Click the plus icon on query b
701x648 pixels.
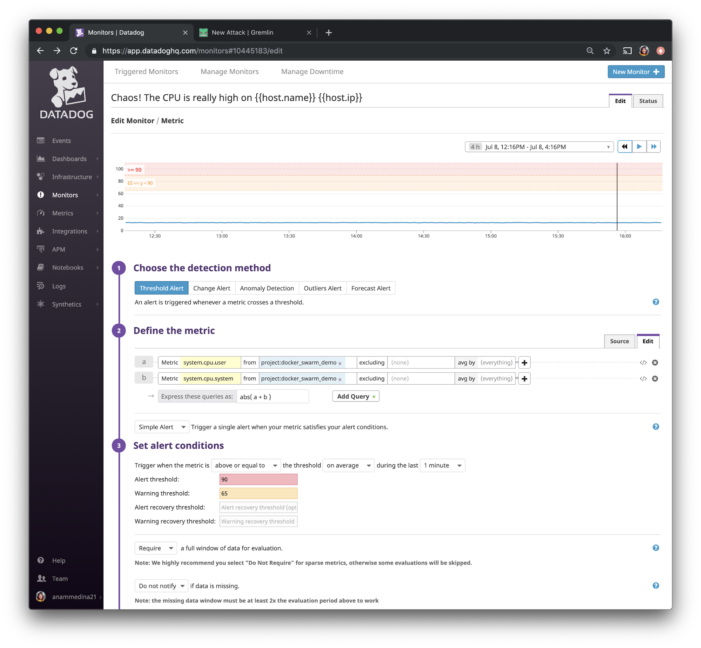(x=524, y=379)
